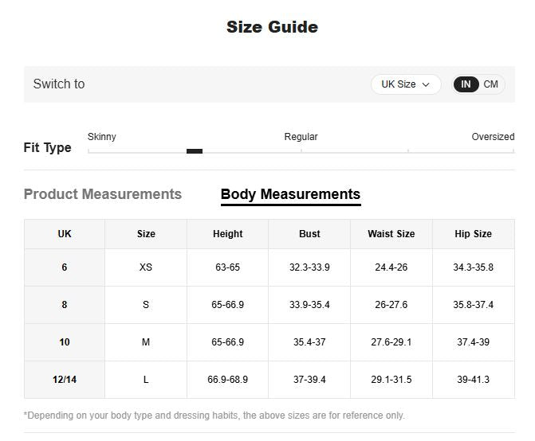Click the Regular fit label

click(301, 137)
